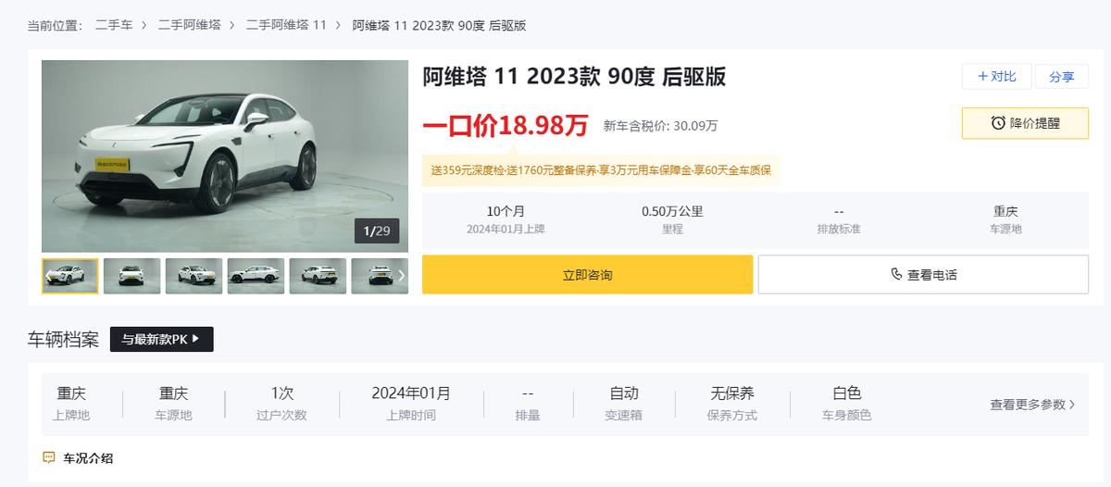Image resolution: width=1111 pixels, height=487 pixels.
Task: Select the second car thumbnail
Action: click(x=131, y=276)
